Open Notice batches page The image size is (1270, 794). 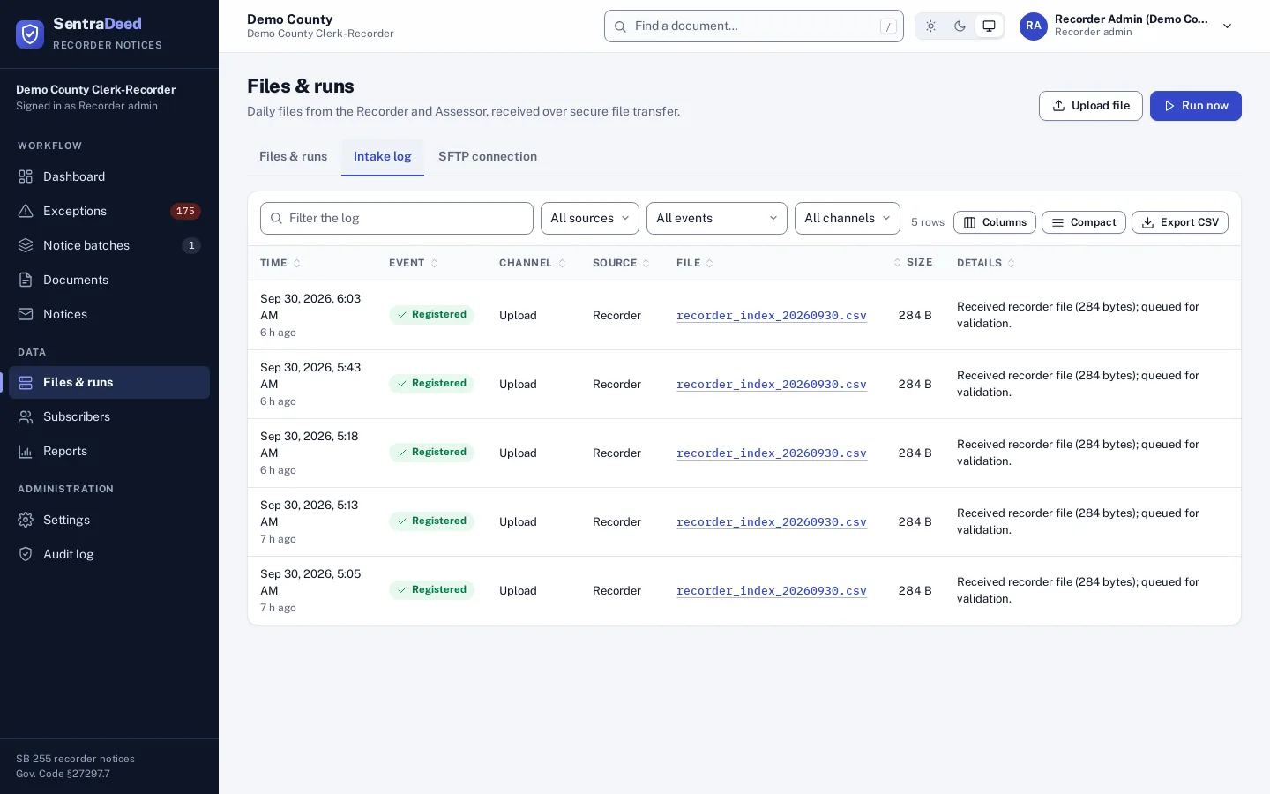pyautogui.click(x=109, y=245)
